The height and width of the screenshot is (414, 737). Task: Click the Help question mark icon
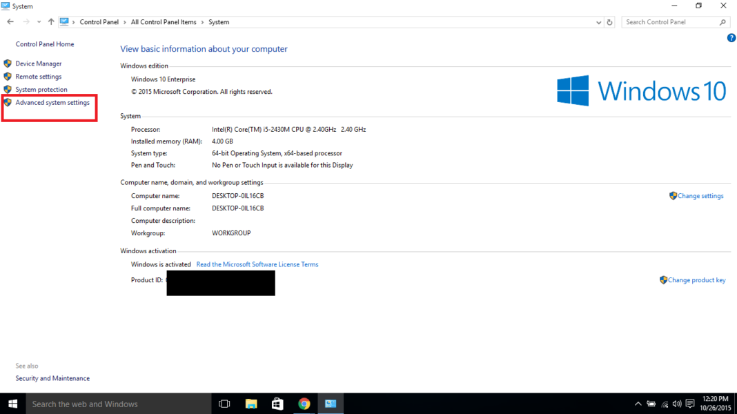[731, 37]
